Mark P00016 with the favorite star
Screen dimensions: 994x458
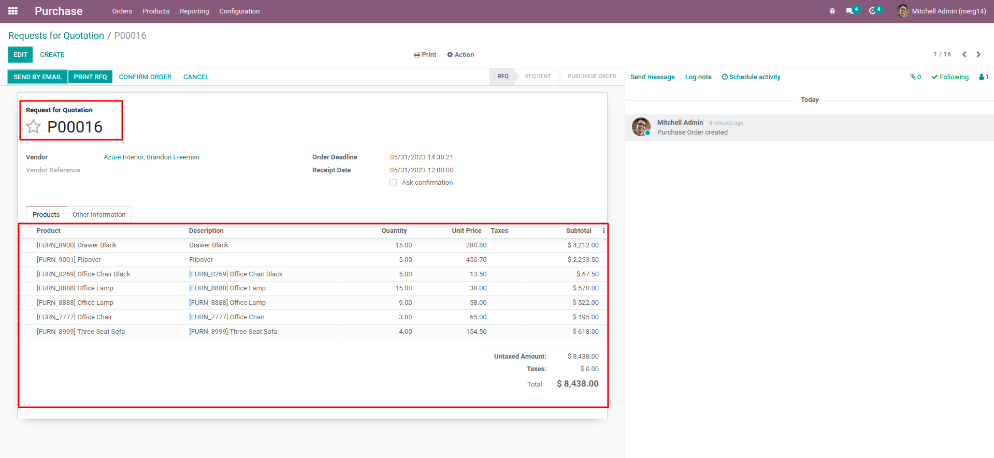pyautogui.click(x=34, y=126)
